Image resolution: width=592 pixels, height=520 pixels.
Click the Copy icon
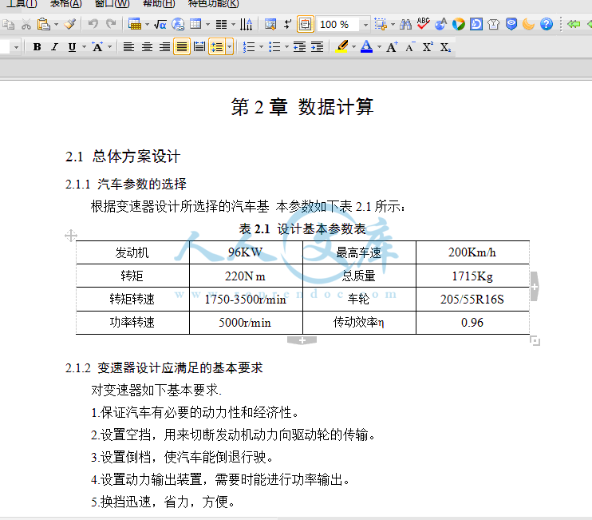[x=8, y=25]
